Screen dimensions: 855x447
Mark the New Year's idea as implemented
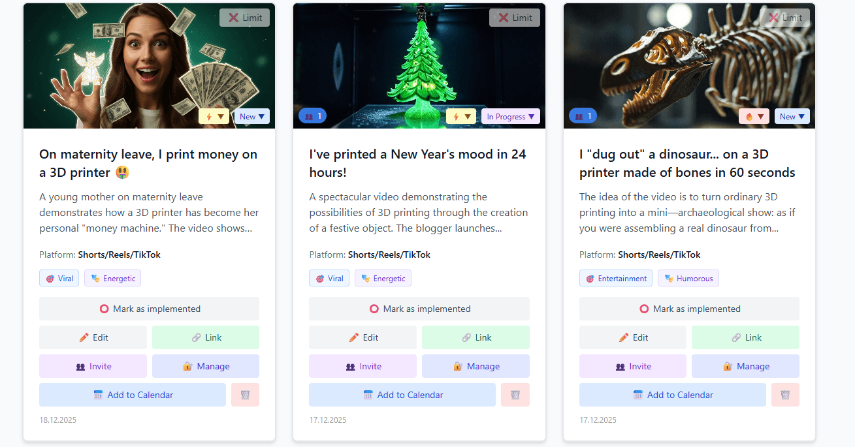pos(419,309)
